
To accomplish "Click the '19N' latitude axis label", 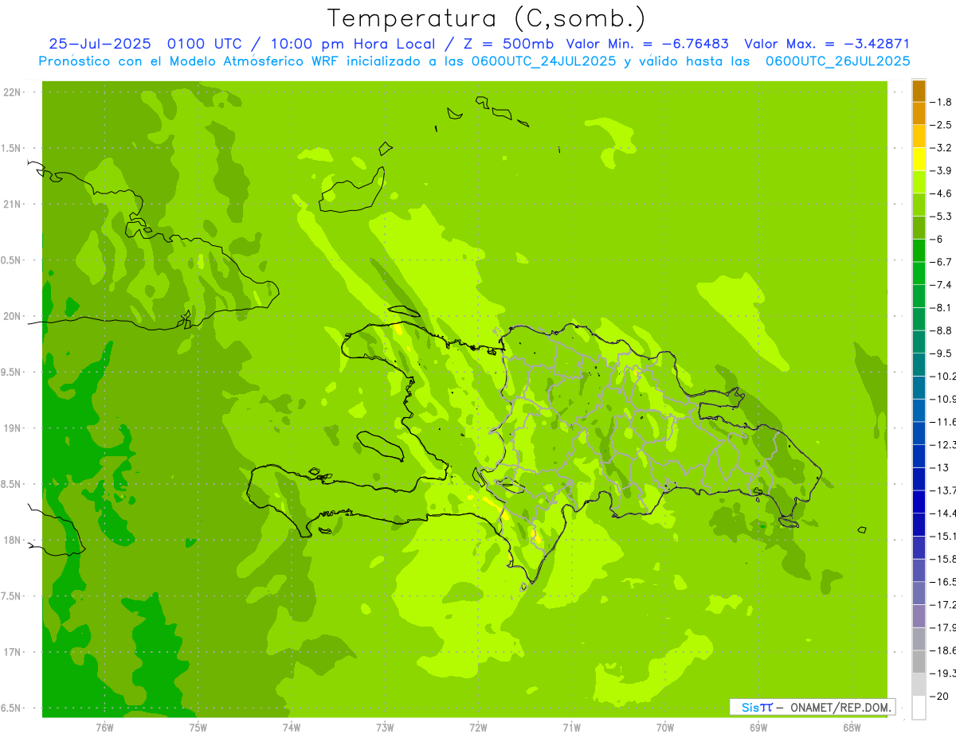I will (x=12, y=428).
